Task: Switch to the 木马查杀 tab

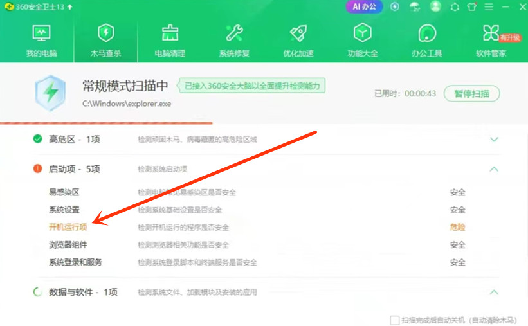Action: tap(105, 41)
